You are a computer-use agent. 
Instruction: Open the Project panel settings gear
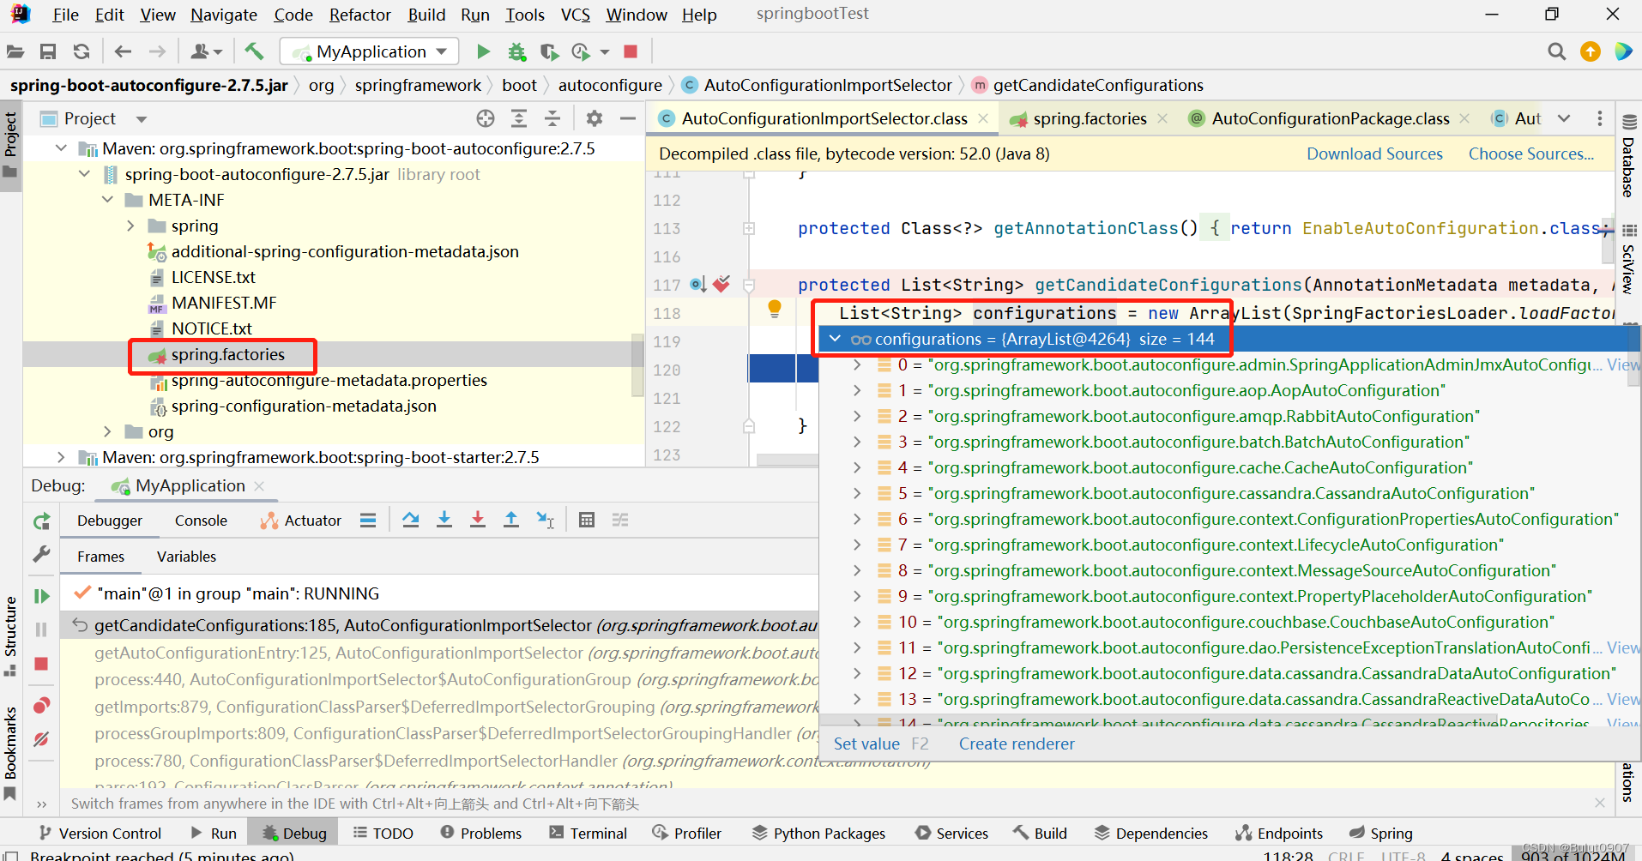click(x=595, y=117)
